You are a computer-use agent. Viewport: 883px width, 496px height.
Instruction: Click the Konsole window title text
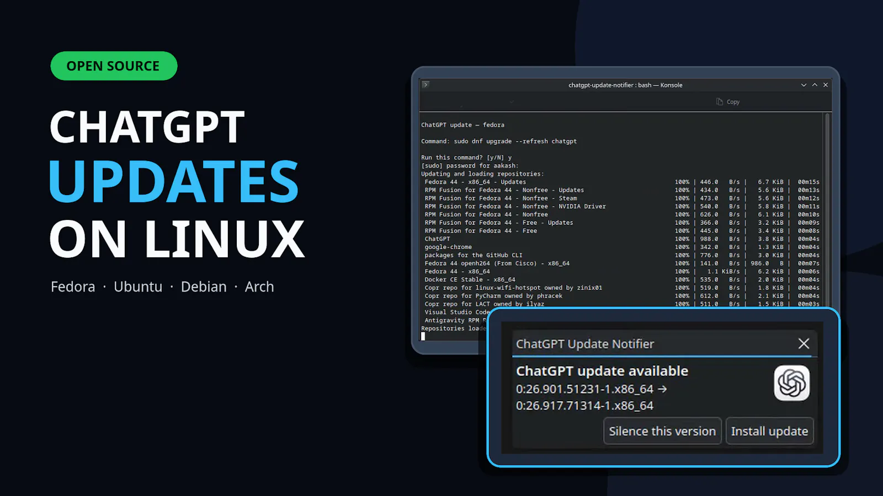point(625,85)
